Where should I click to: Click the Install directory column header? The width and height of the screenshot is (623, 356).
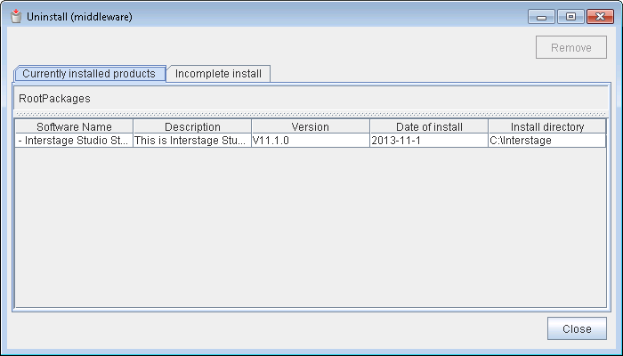(x=547, y=126)
